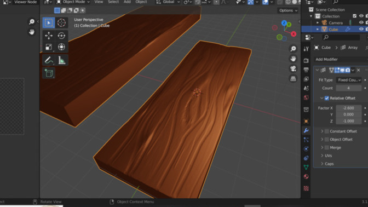Select the Scale tool
This screenshot has width=368, height=207.
point(49,47)
